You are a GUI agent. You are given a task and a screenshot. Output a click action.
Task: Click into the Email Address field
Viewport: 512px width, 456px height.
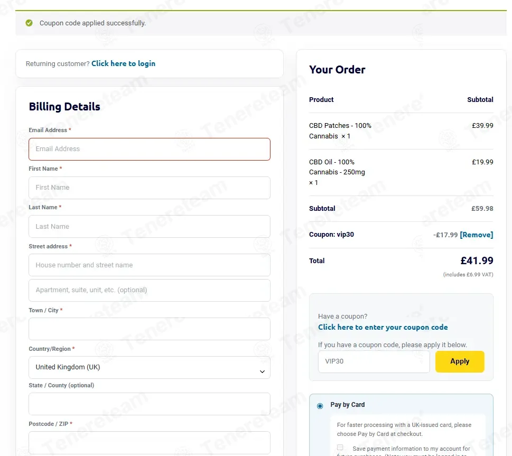(x=149, y=149)
